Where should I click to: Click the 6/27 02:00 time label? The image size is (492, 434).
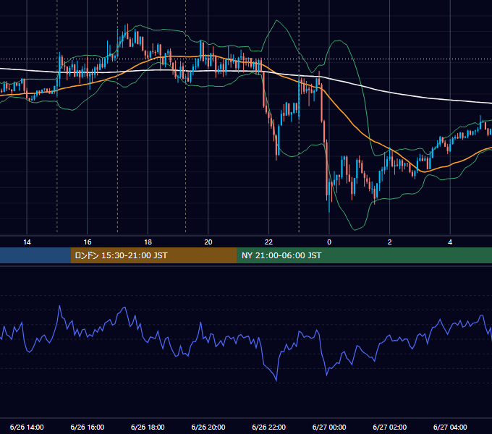coord(389,427)
